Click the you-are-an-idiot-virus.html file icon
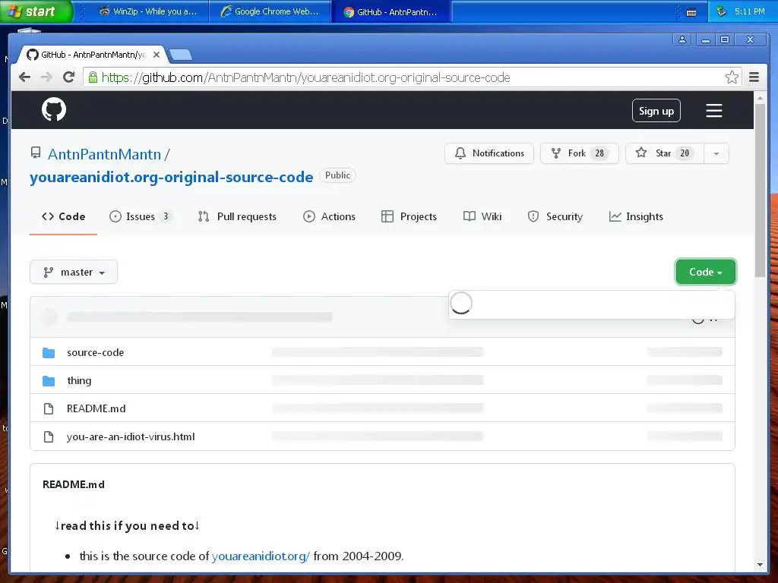Viewport: 778px width, 583px height. pos(49,436)
